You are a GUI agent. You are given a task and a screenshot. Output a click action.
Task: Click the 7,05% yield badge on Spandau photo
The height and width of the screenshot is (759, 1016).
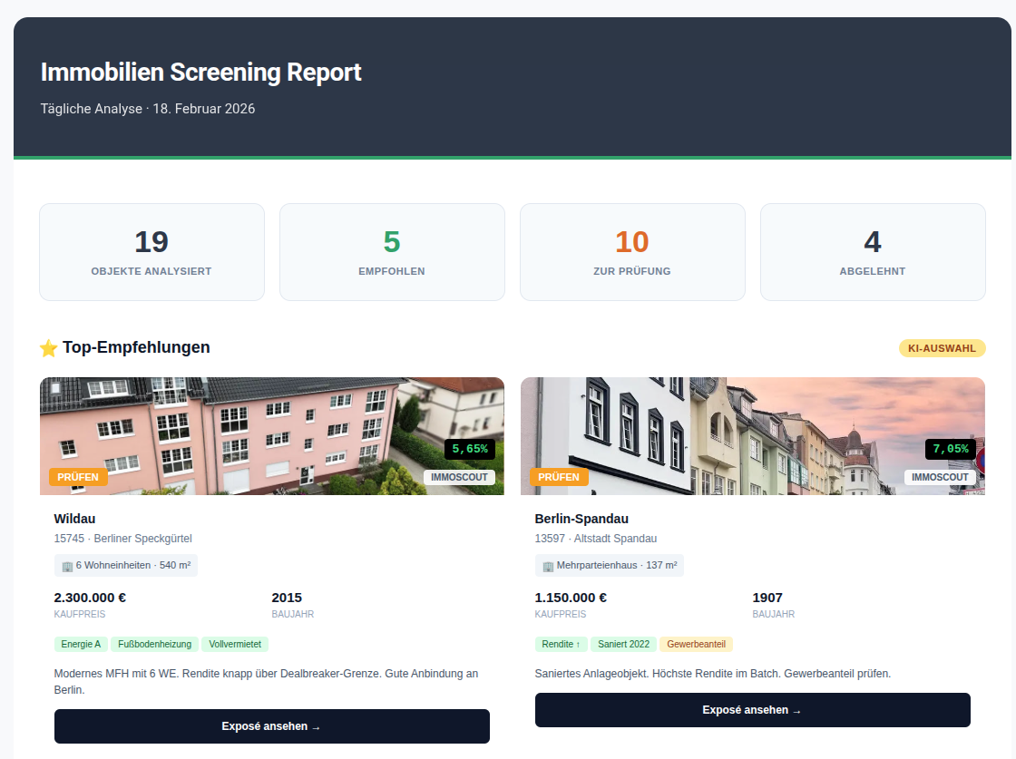pos(951,449)
